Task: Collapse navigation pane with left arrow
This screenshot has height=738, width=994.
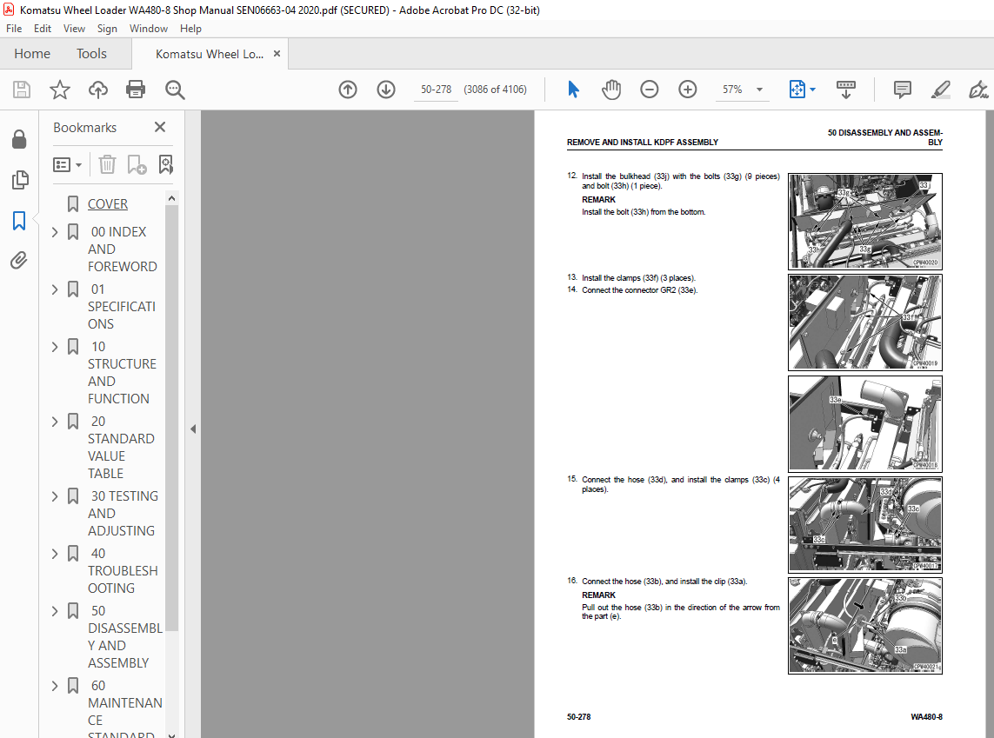Action: coord(193,429)
